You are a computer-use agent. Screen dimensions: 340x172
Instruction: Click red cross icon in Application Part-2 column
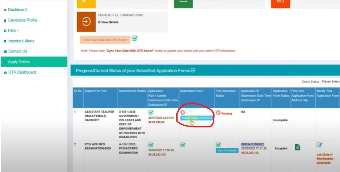[183, 113]
